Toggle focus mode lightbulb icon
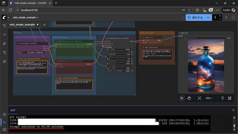The image size is (238, 134). pyautogui.click(x=223, y=98)
